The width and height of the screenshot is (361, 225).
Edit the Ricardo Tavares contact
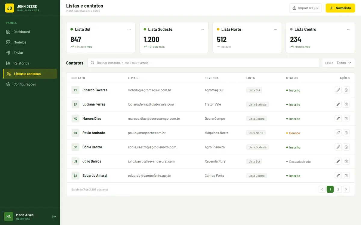(x=338, y=90)
